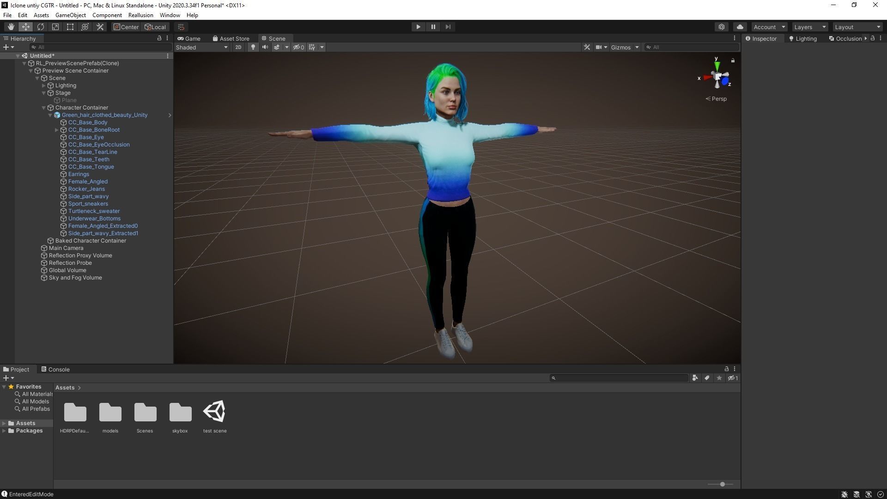Open the Layers dropdown
The height and width of the screenshot is (499, 887).
tap(809, 27)
